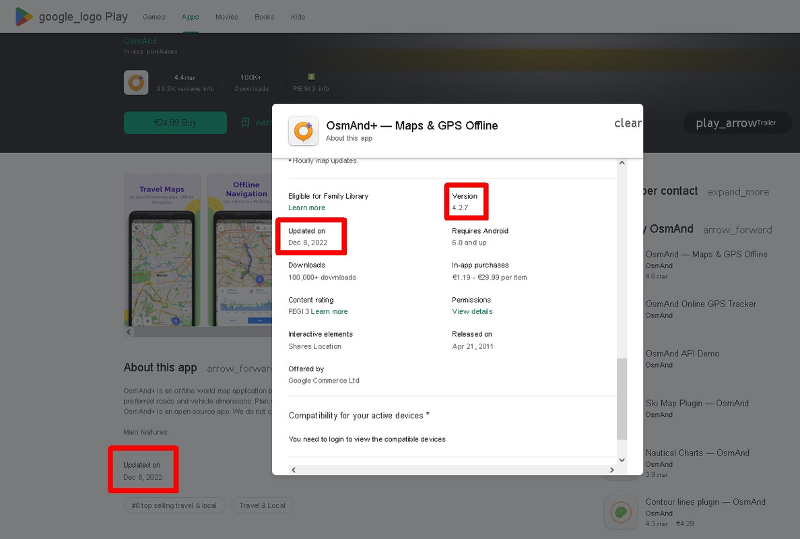The height and width of the screenshot is (539, 800).
Task: Click the wishlist bookmark icon
Action: pos(245,123)
